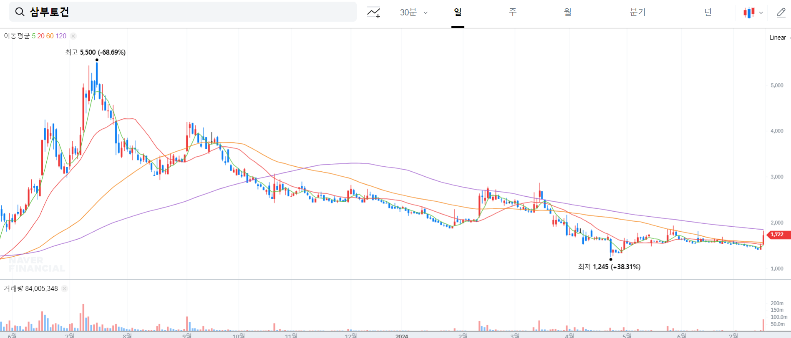
Task: Click the 120-day moving average value
Action: (x=61, y=36)
